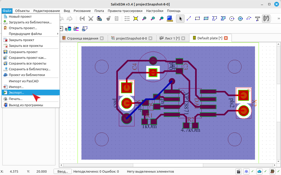The image size is (281, 175).
Task: Select the outline polygon tool
Action: (214, 18)
